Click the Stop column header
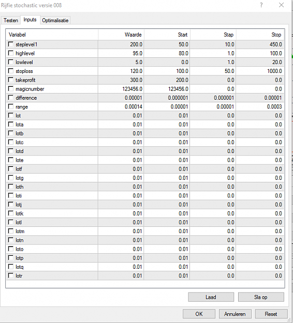This screenshot has width=293, height=323. [260, 35]
